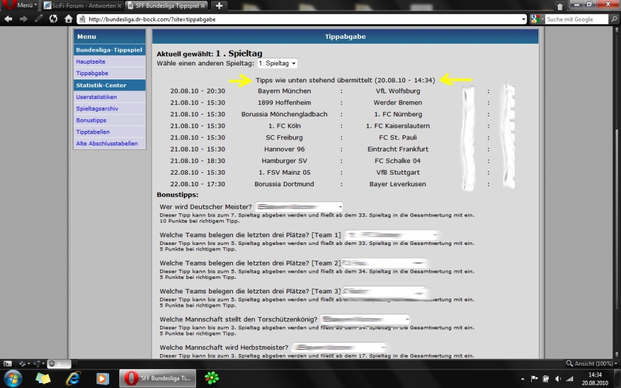The width and height of the screenshot is (621, 388).
Task: Click the search magnifier icon
Action: (614, 19)
